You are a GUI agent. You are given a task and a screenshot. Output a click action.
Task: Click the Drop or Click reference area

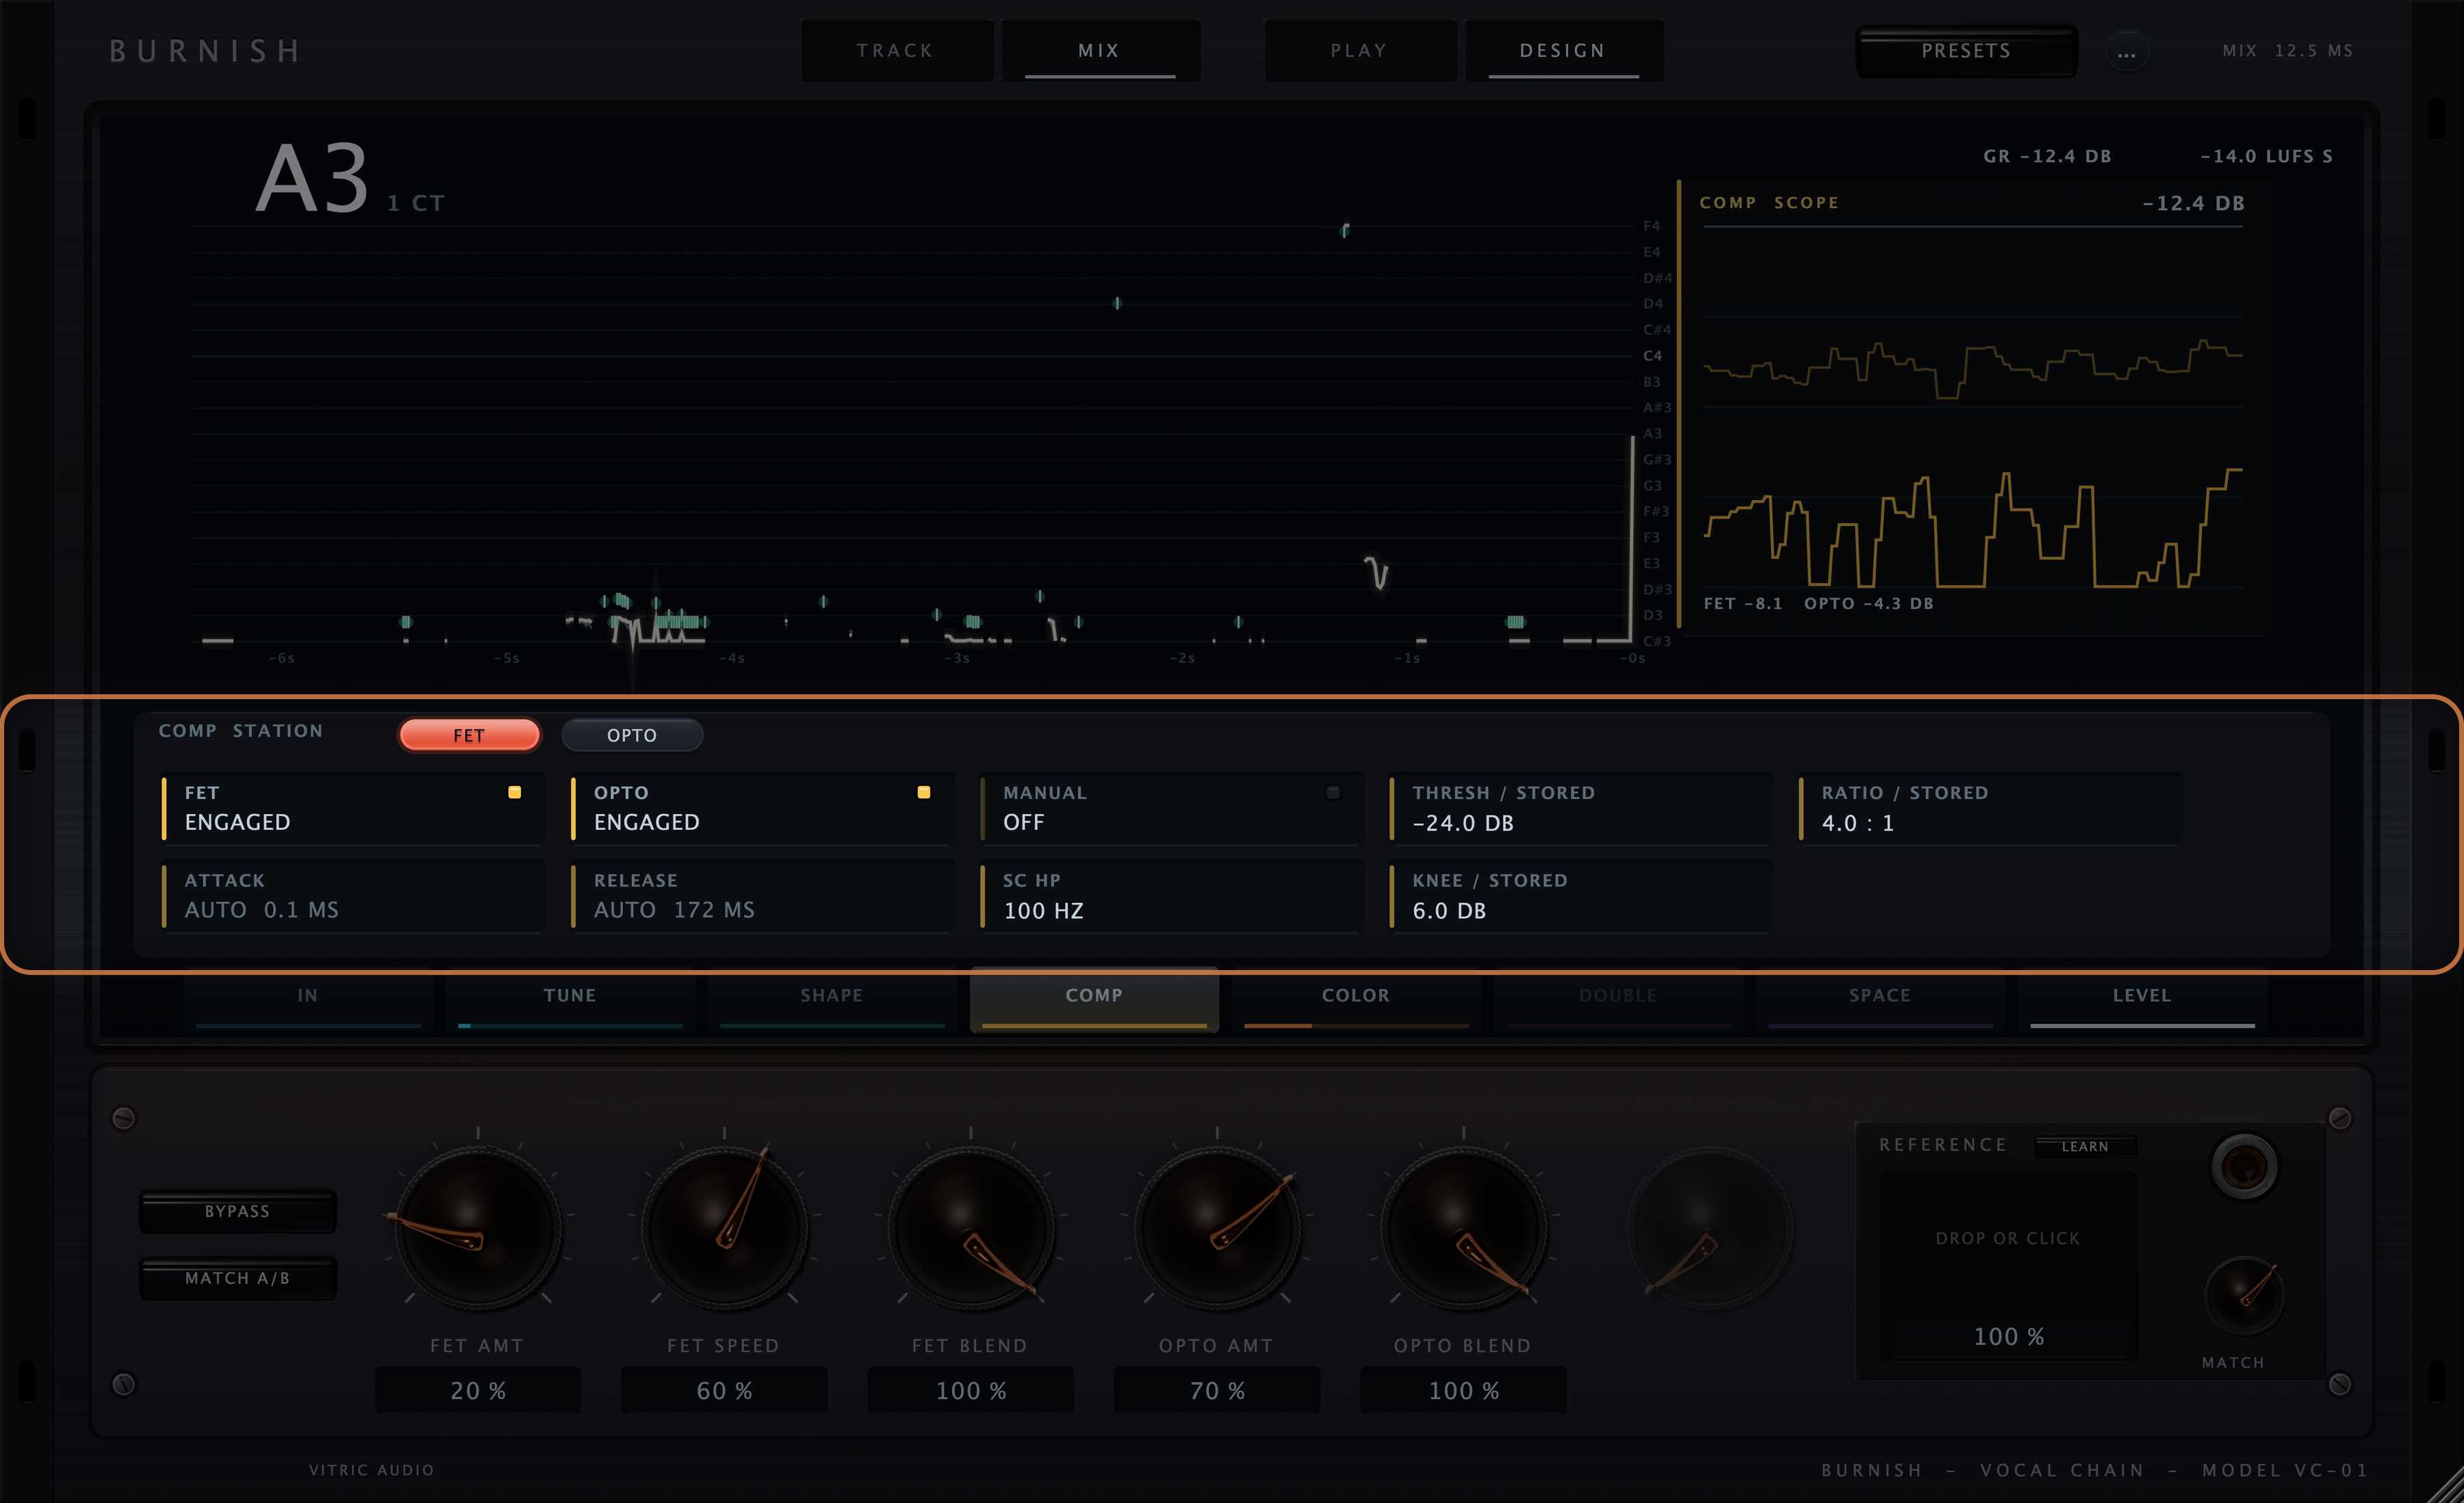[x=2008, y=1239]
